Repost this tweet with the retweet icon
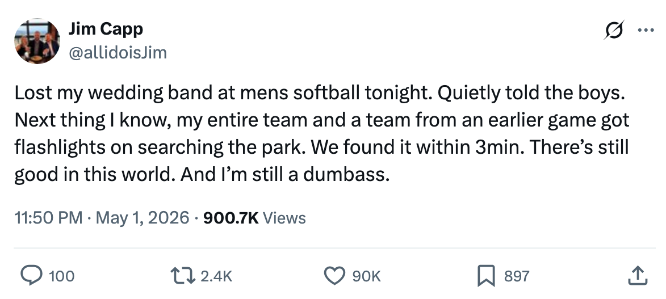This screenshot has height=299, width=666. tap(183, 276)
